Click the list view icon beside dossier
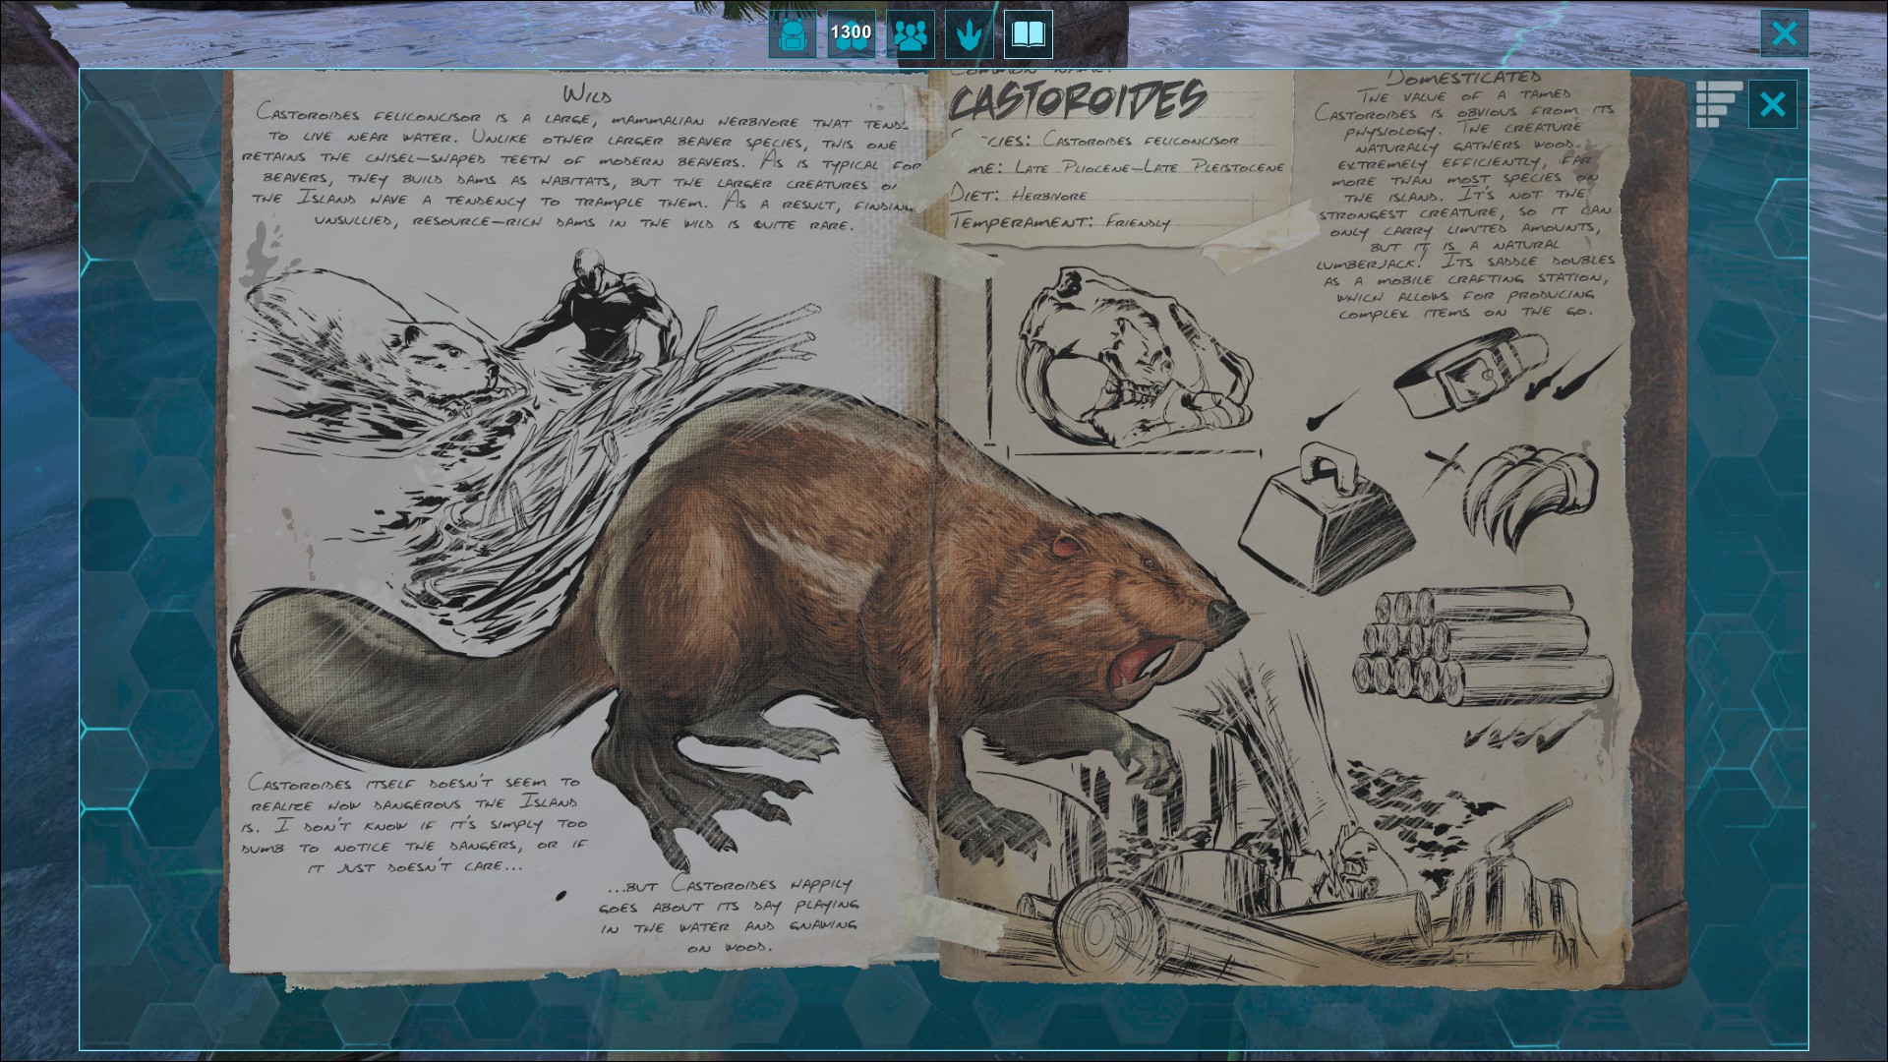1888x1062 pixels. 1718,103
